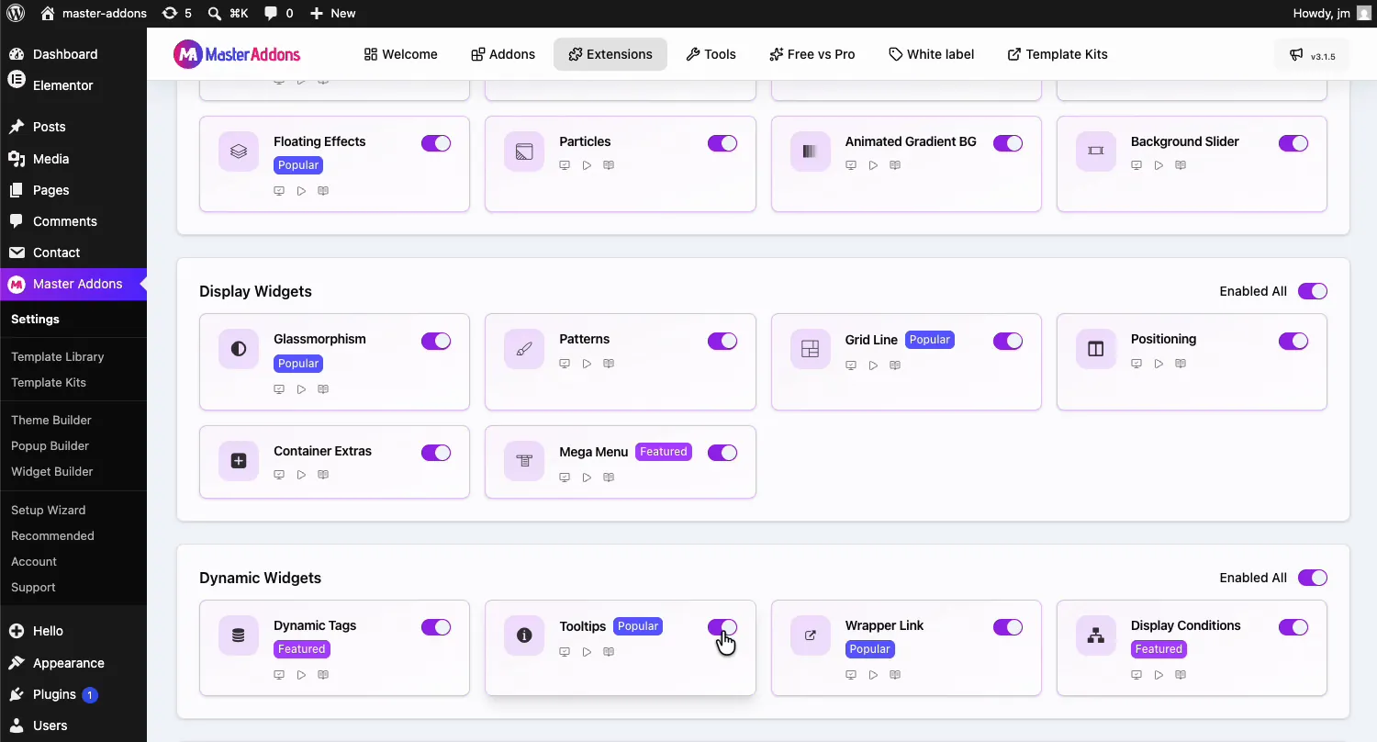This screenshot has width=1377, height=742.
Task: Switch off Container Extras
Action: (436, 453)
